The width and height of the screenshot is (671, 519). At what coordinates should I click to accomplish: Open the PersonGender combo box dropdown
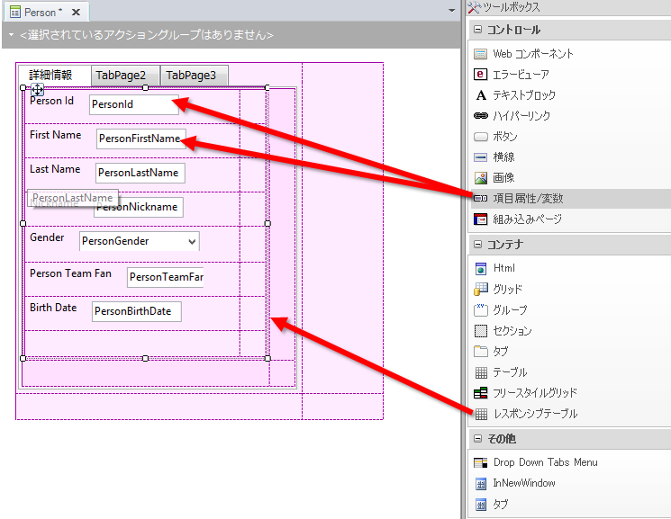(192, 242)
